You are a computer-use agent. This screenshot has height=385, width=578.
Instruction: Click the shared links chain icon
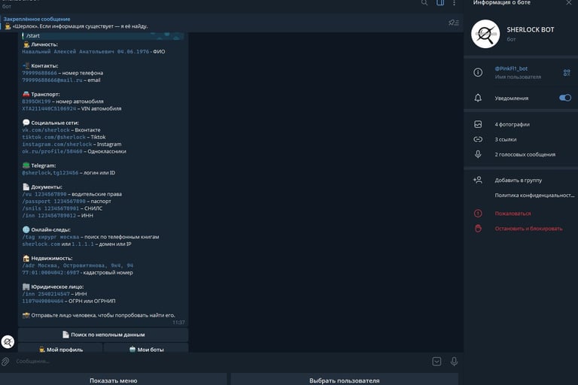tap(478, 139)
